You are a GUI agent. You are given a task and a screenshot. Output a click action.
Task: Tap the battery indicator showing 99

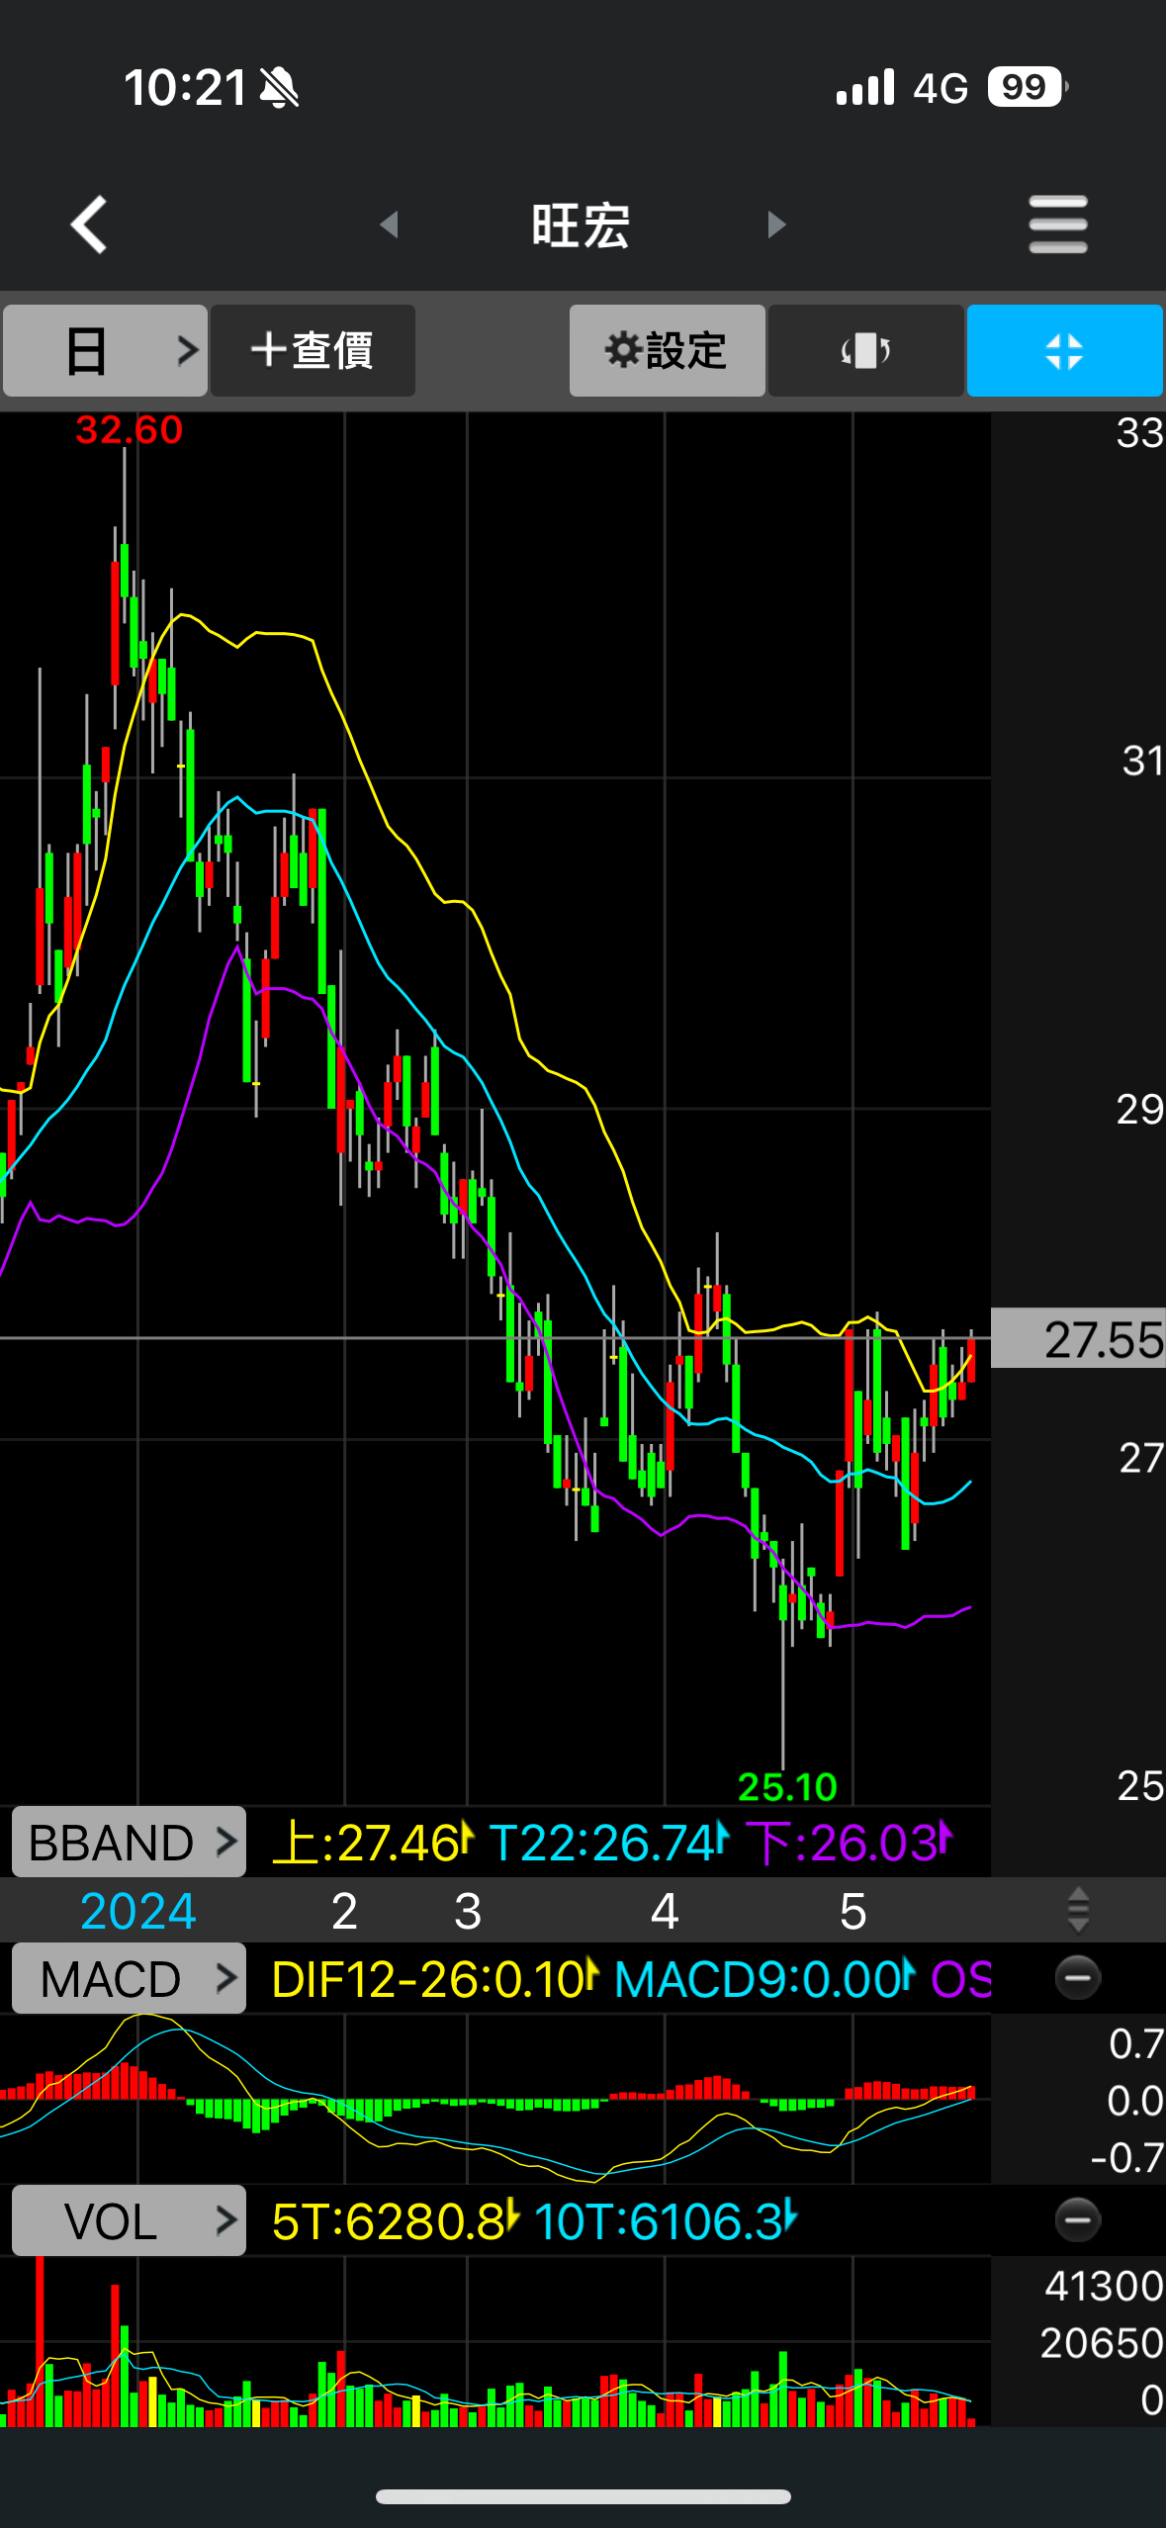pyautogui.click(x=1028, y=87)
